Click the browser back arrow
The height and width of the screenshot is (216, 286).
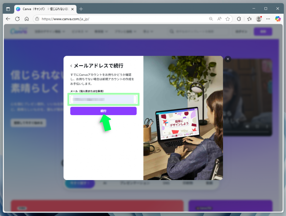pyautogui.click(x=8, y=19)
